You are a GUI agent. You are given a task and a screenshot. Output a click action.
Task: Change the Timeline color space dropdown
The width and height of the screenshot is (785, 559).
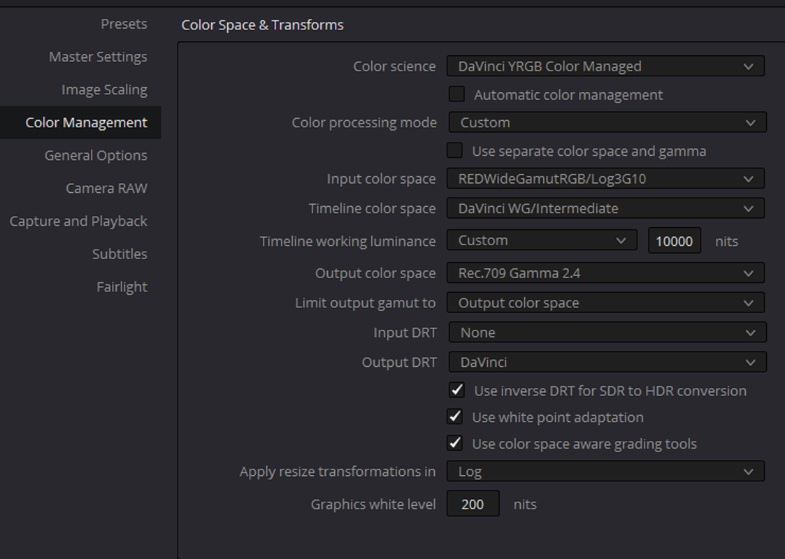605,208
